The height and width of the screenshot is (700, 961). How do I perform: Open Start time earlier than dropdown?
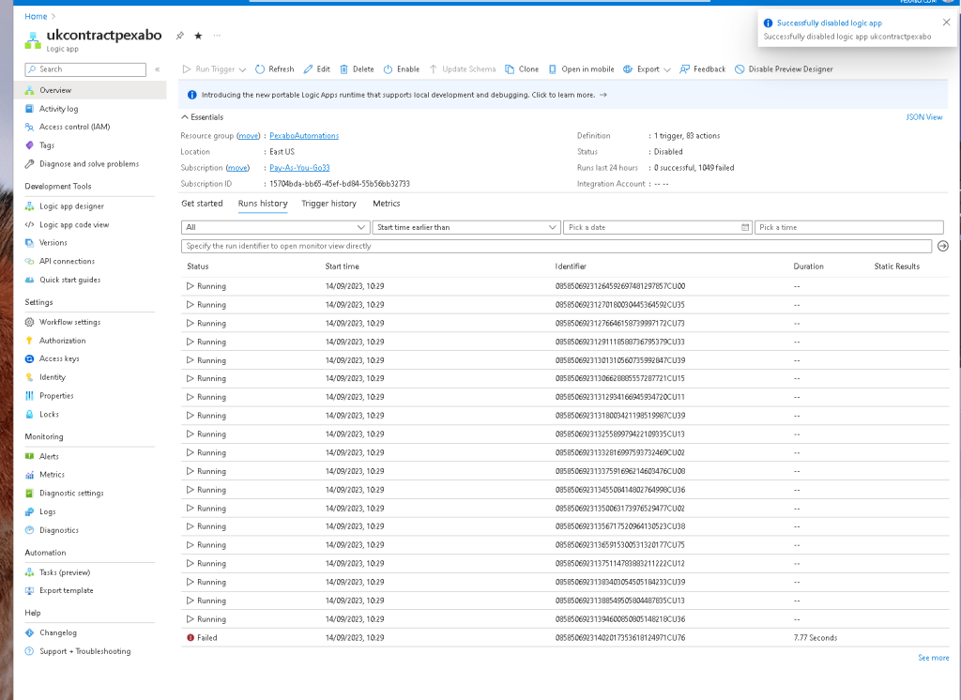[466, 227]
